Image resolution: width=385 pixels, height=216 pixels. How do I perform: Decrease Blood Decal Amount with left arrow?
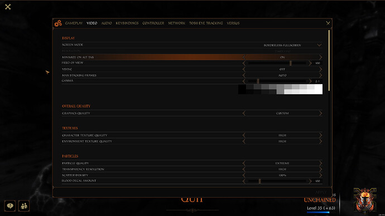tap(244, 181)
